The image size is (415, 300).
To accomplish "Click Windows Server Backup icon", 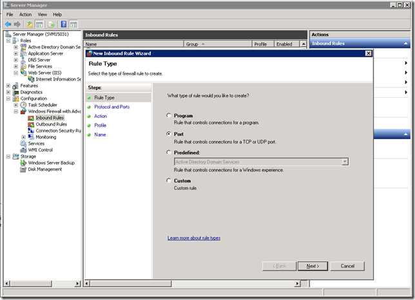I will click(23, 163).
